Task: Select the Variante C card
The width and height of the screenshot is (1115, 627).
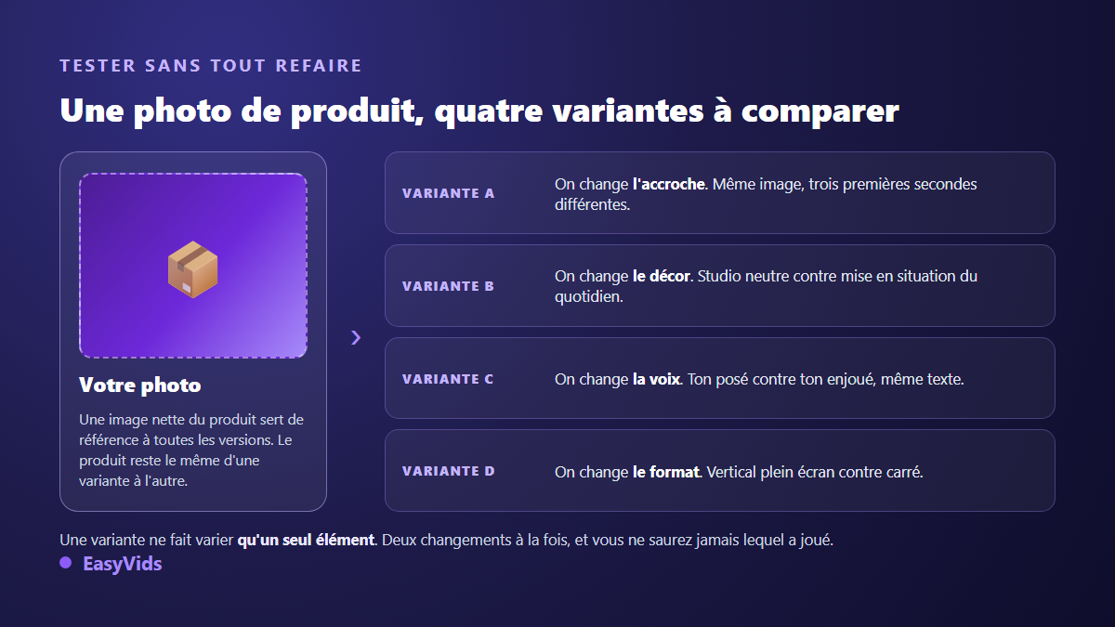Action: [x=720, y=378]
